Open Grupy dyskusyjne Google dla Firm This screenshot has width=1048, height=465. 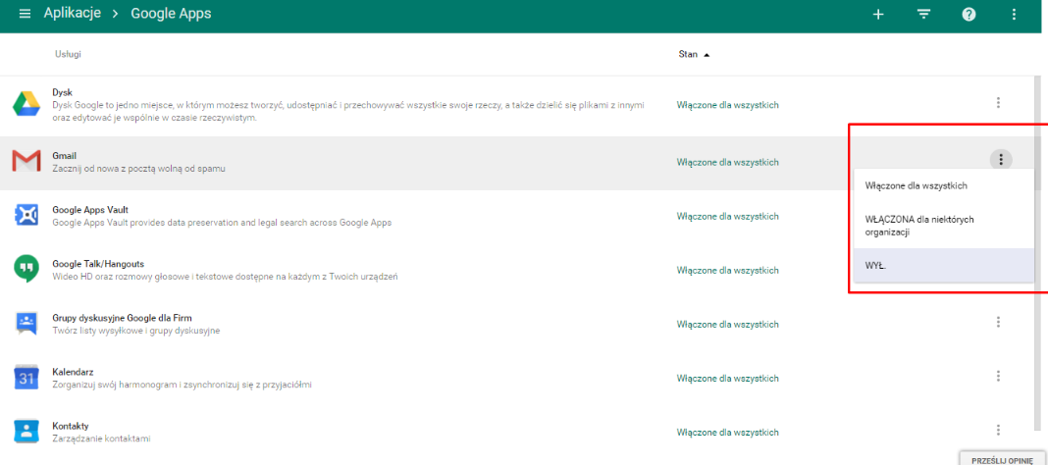[x=123, y=318]
